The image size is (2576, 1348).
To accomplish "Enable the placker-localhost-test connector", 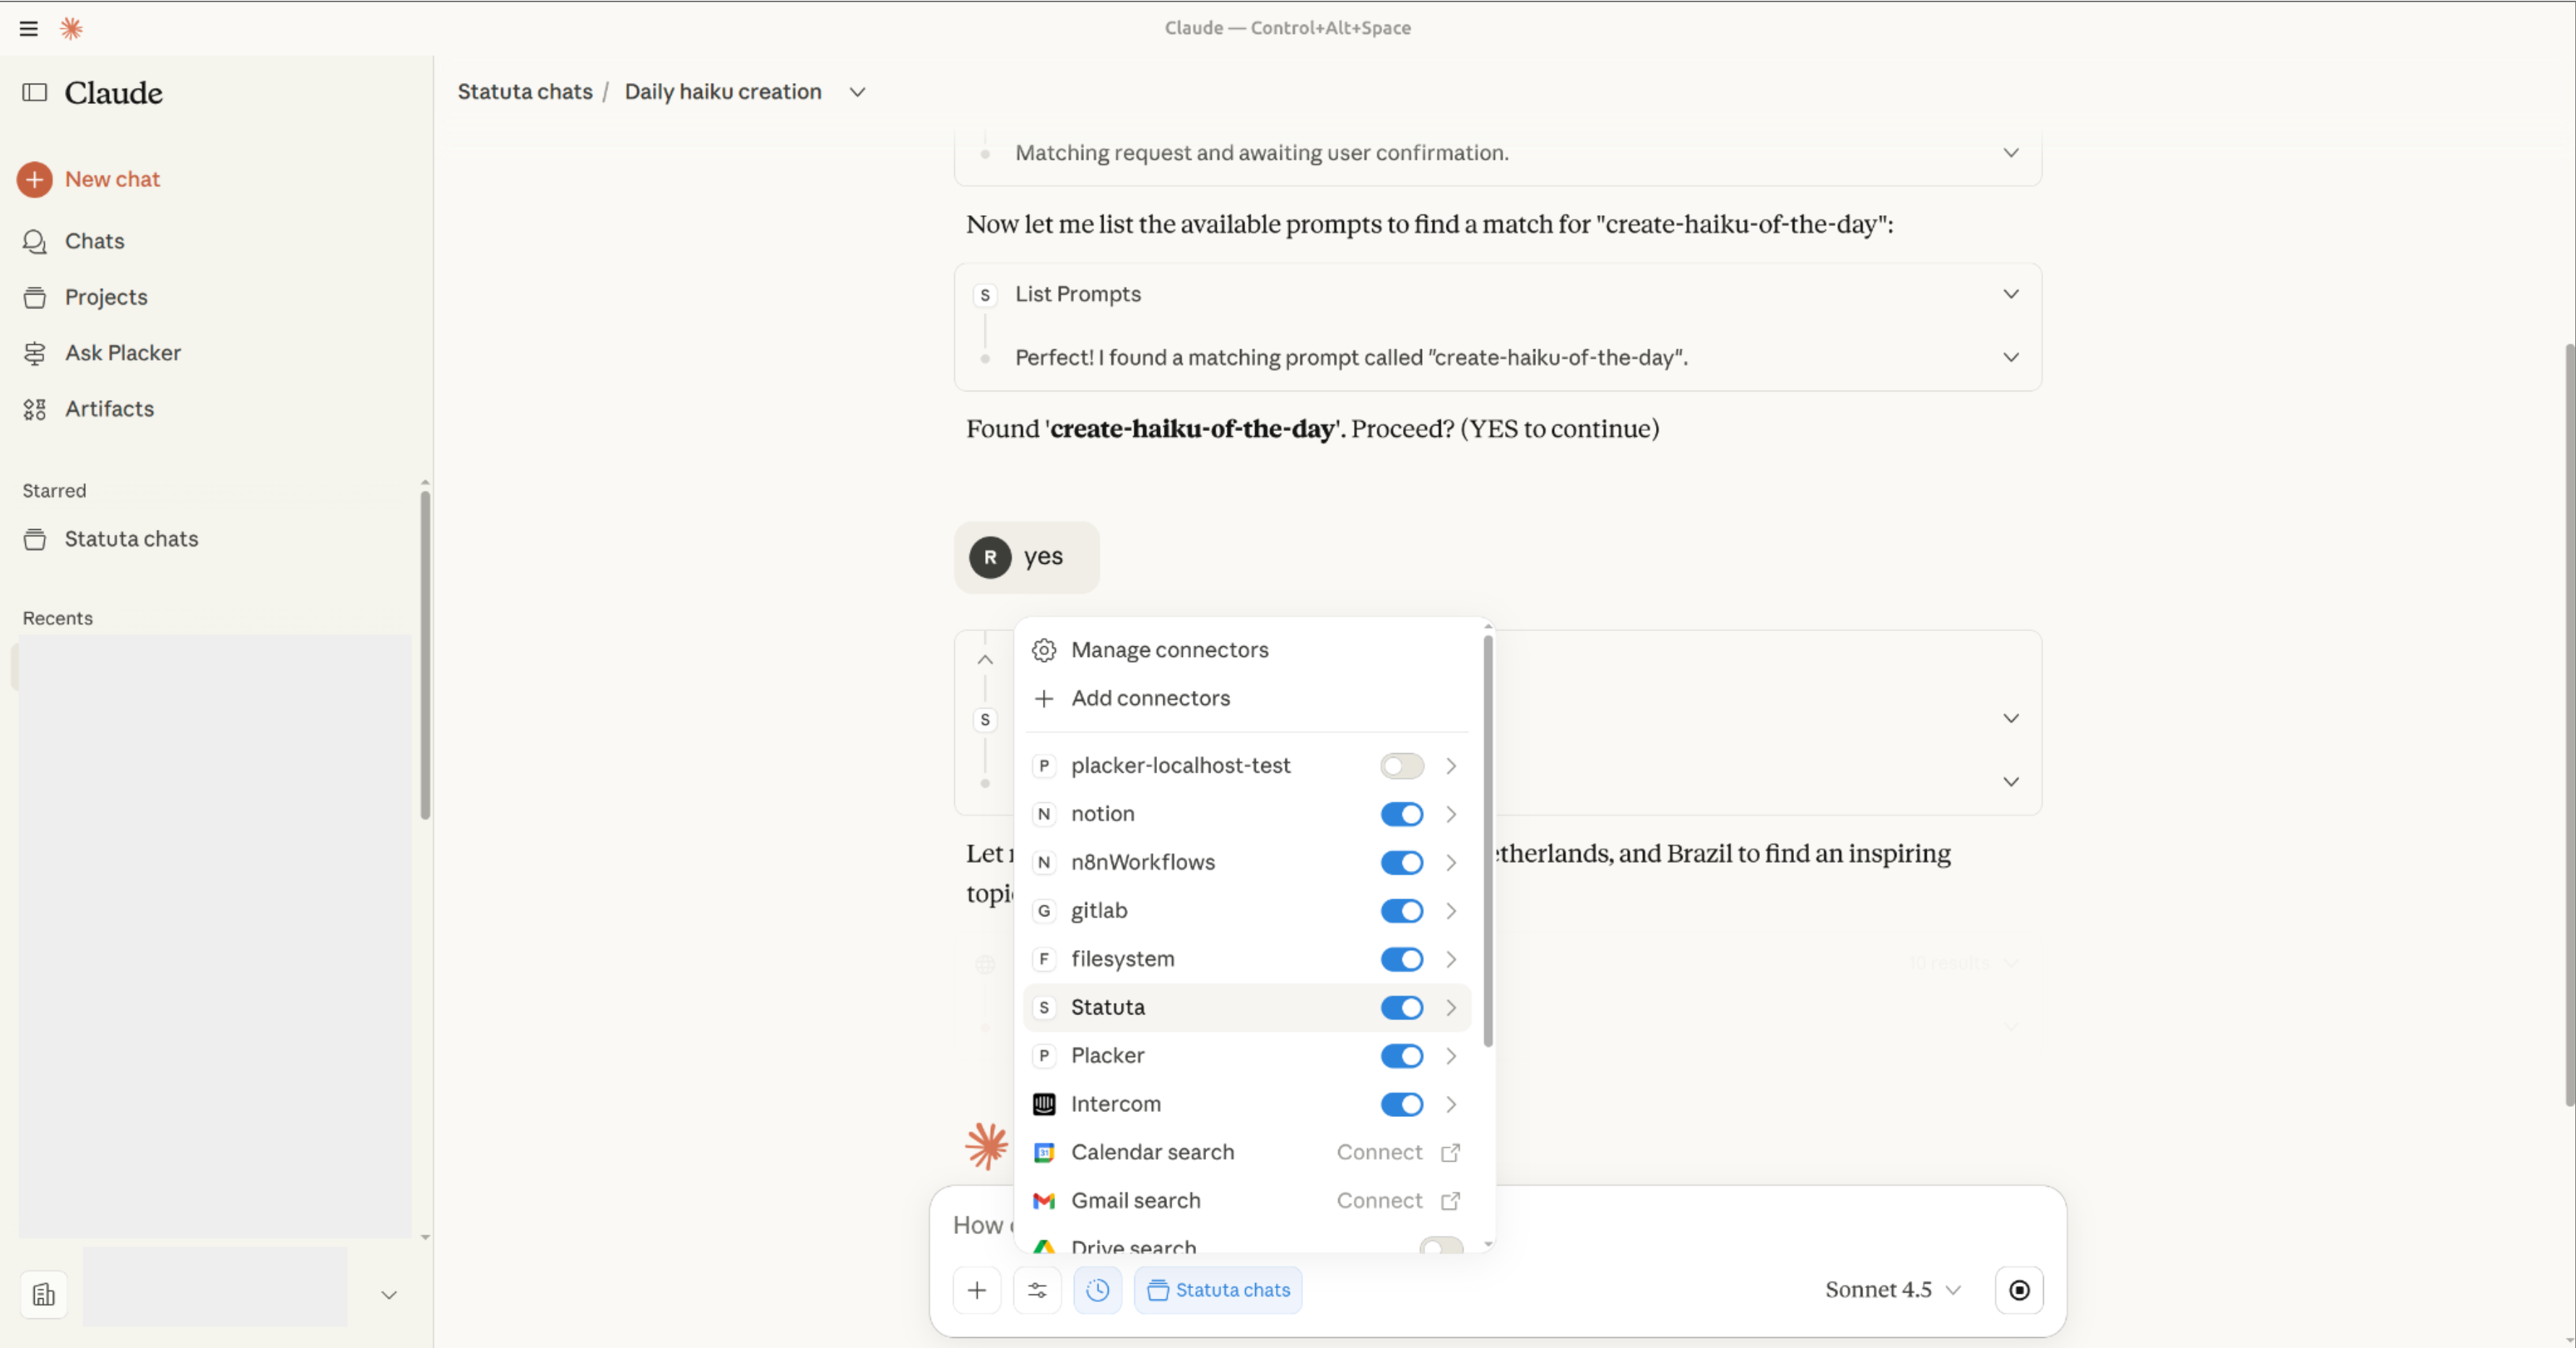I will point(1401,765).
